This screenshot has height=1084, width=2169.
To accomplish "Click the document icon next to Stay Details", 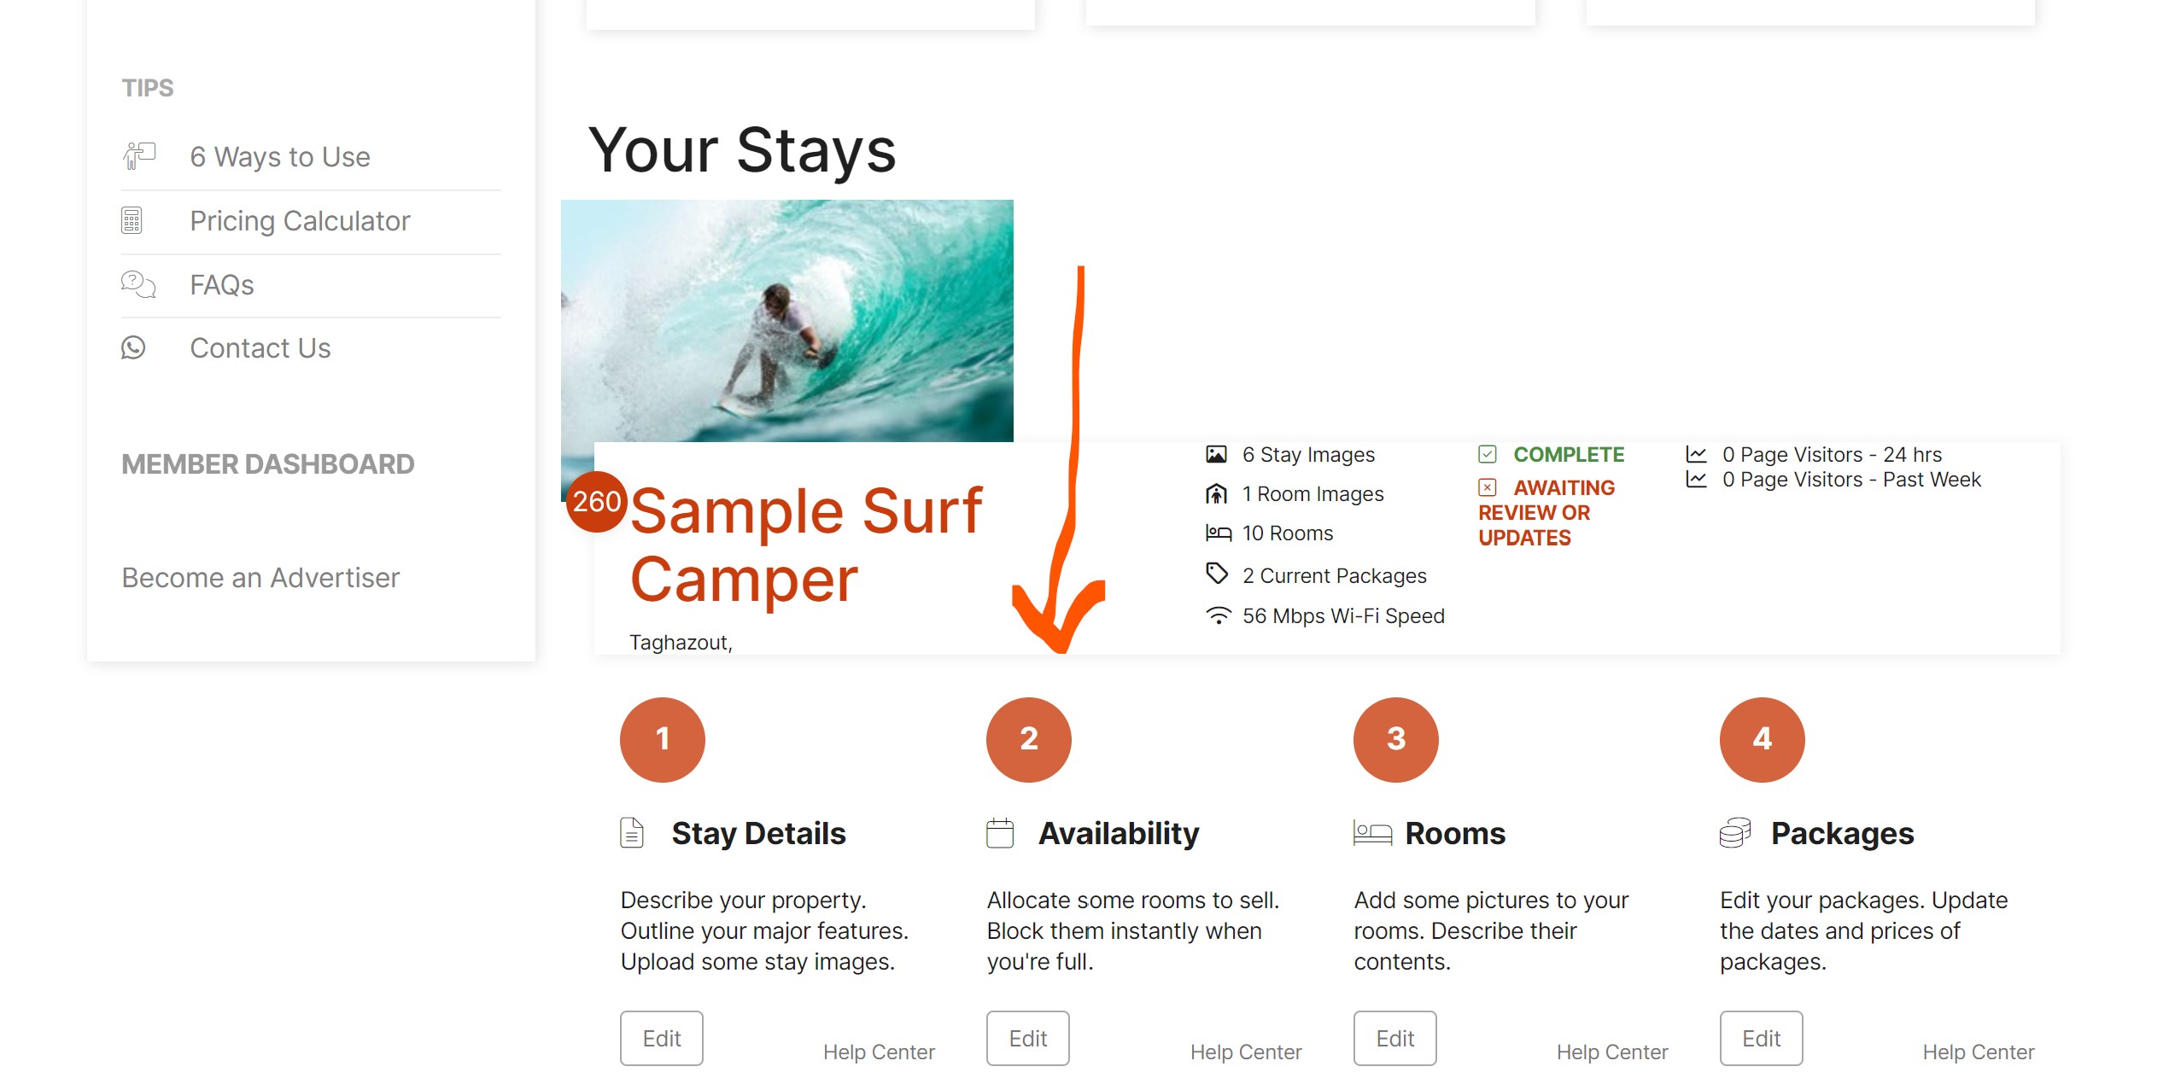I will click(632, 832).
